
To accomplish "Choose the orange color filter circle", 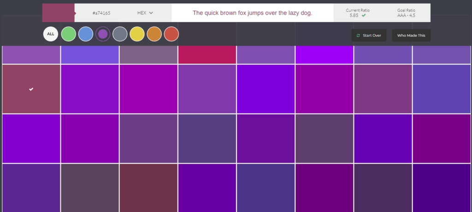I will click(154, 34).
